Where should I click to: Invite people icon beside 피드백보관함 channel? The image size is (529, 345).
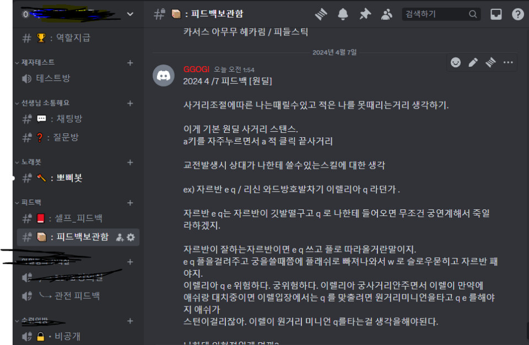click(x=120, y=238)
